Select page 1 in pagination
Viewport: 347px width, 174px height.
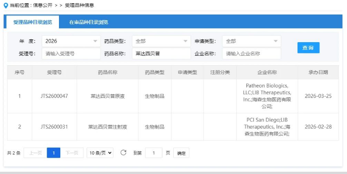(54, 153)
